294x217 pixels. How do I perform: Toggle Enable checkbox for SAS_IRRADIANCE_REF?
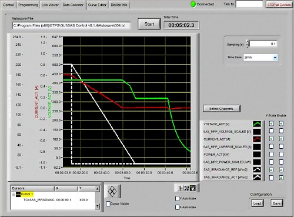[x=281, y=170]
